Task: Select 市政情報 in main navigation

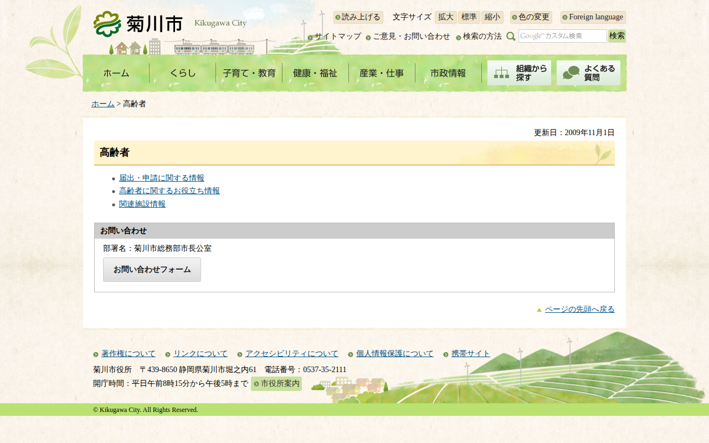Action: tap(449, 73)
